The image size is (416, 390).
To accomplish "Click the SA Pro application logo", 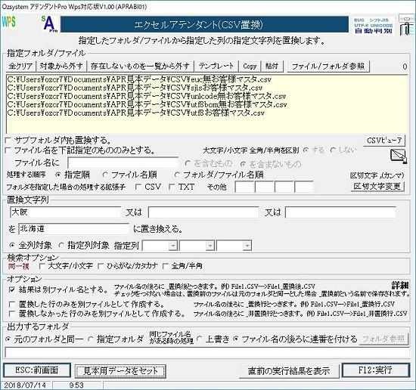I will point(50,24).
